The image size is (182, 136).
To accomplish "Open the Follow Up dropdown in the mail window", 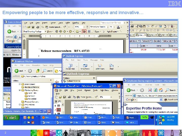I will [168, 41].
